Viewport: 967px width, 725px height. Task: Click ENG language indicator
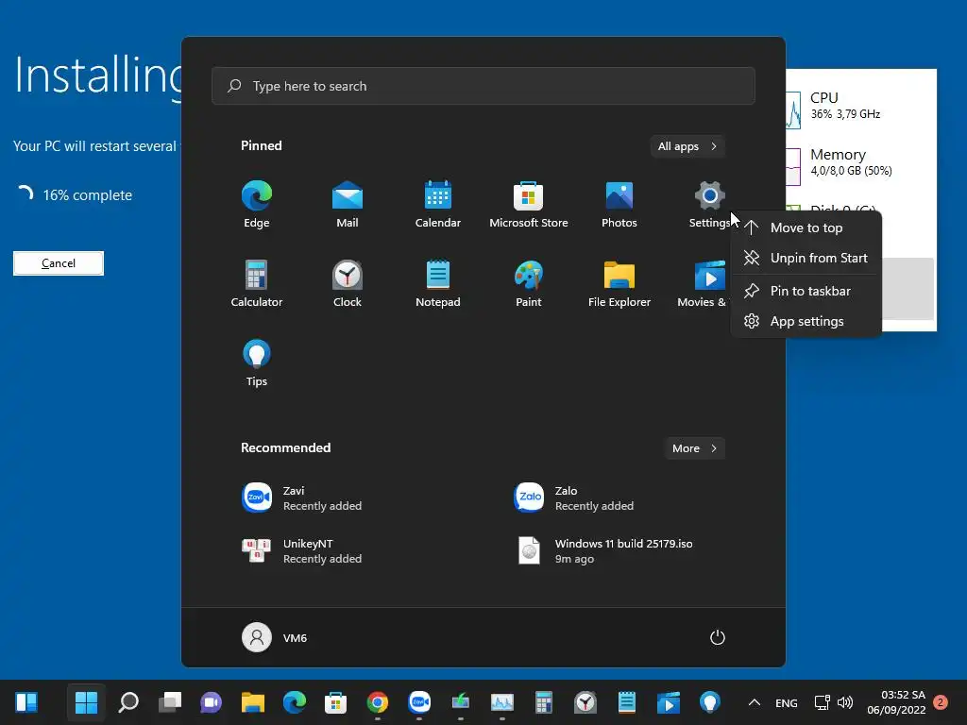pyautogui.click(x=787, y=702)
